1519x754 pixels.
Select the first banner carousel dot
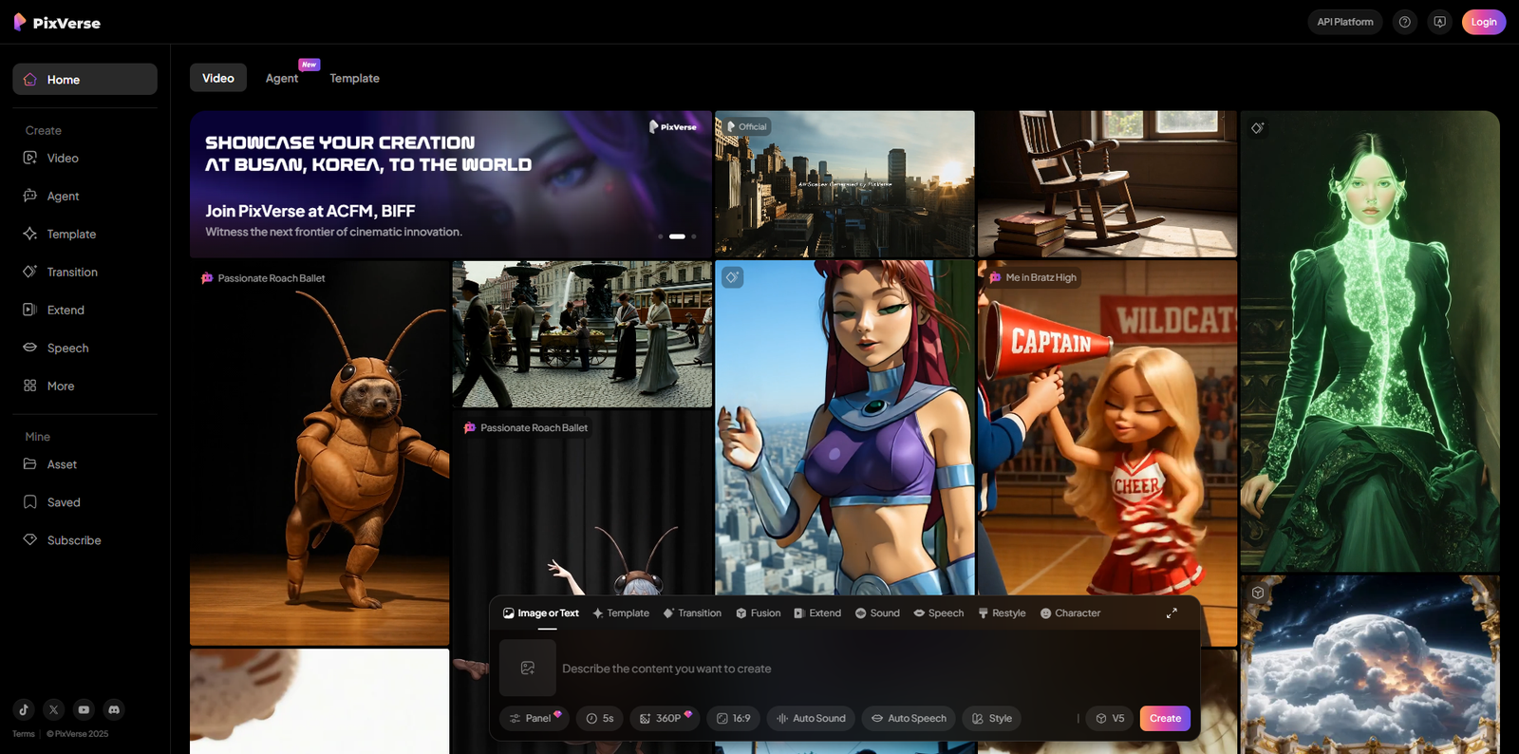(x=661, y=236)
